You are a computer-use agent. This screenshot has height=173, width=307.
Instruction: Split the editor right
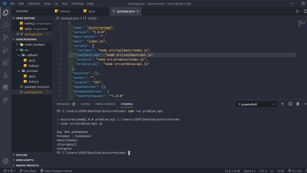point(305,12)
